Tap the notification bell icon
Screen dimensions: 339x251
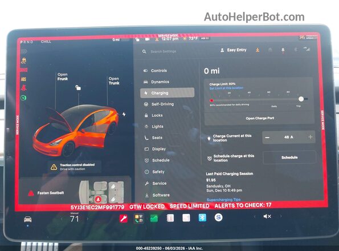(x=283, y=50)
